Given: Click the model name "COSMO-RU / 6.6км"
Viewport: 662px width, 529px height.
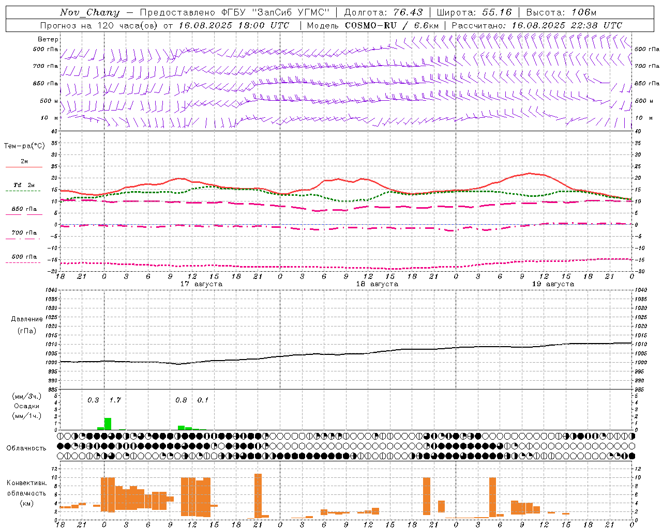Looking at the screenshot, I should click(x=392, y=25).
